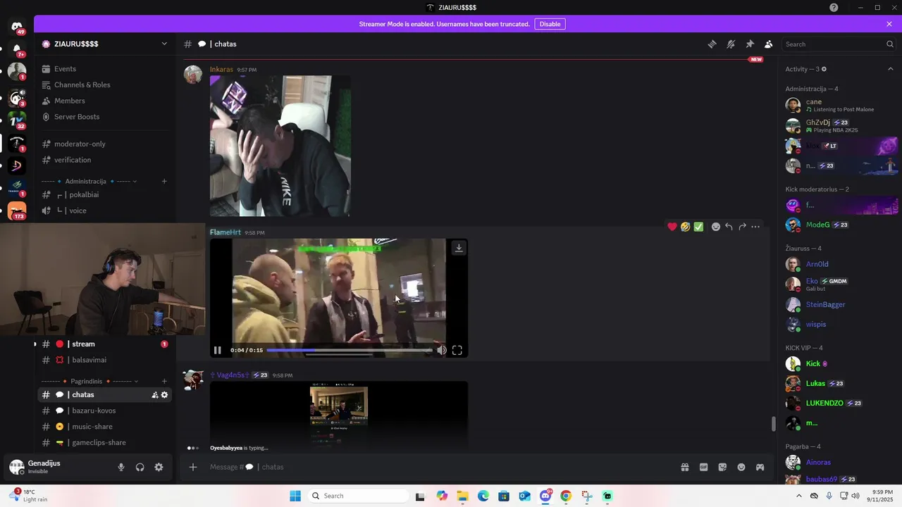Enter video fullscreen mode

(457, 350)
